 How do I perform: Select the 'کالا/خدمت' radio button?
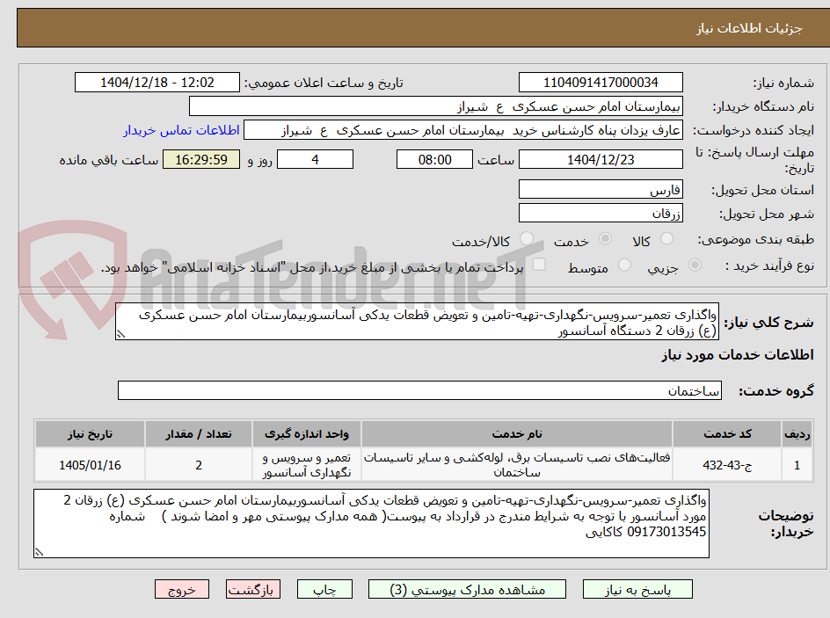tap(527, 238)
